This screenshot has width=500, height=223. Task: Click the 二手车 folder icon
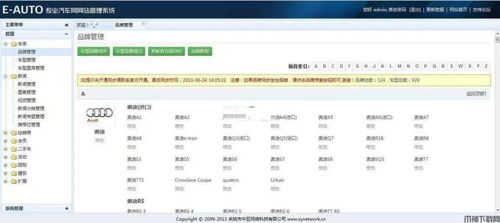(x=13, y=149)
